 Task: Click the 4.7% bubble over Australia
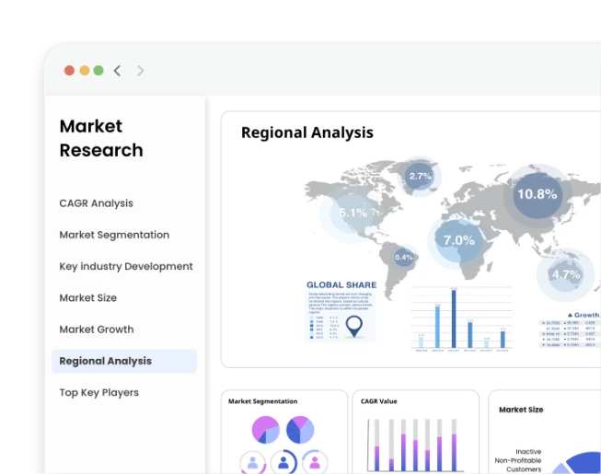[566, 274]
